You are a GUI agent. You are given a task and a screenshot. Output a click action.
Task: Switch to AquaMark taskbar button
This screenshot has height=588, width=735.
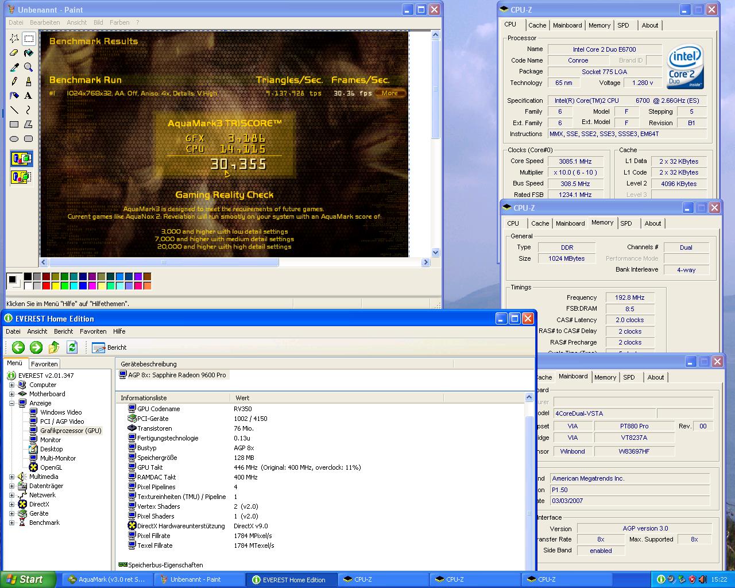[107, 579]
